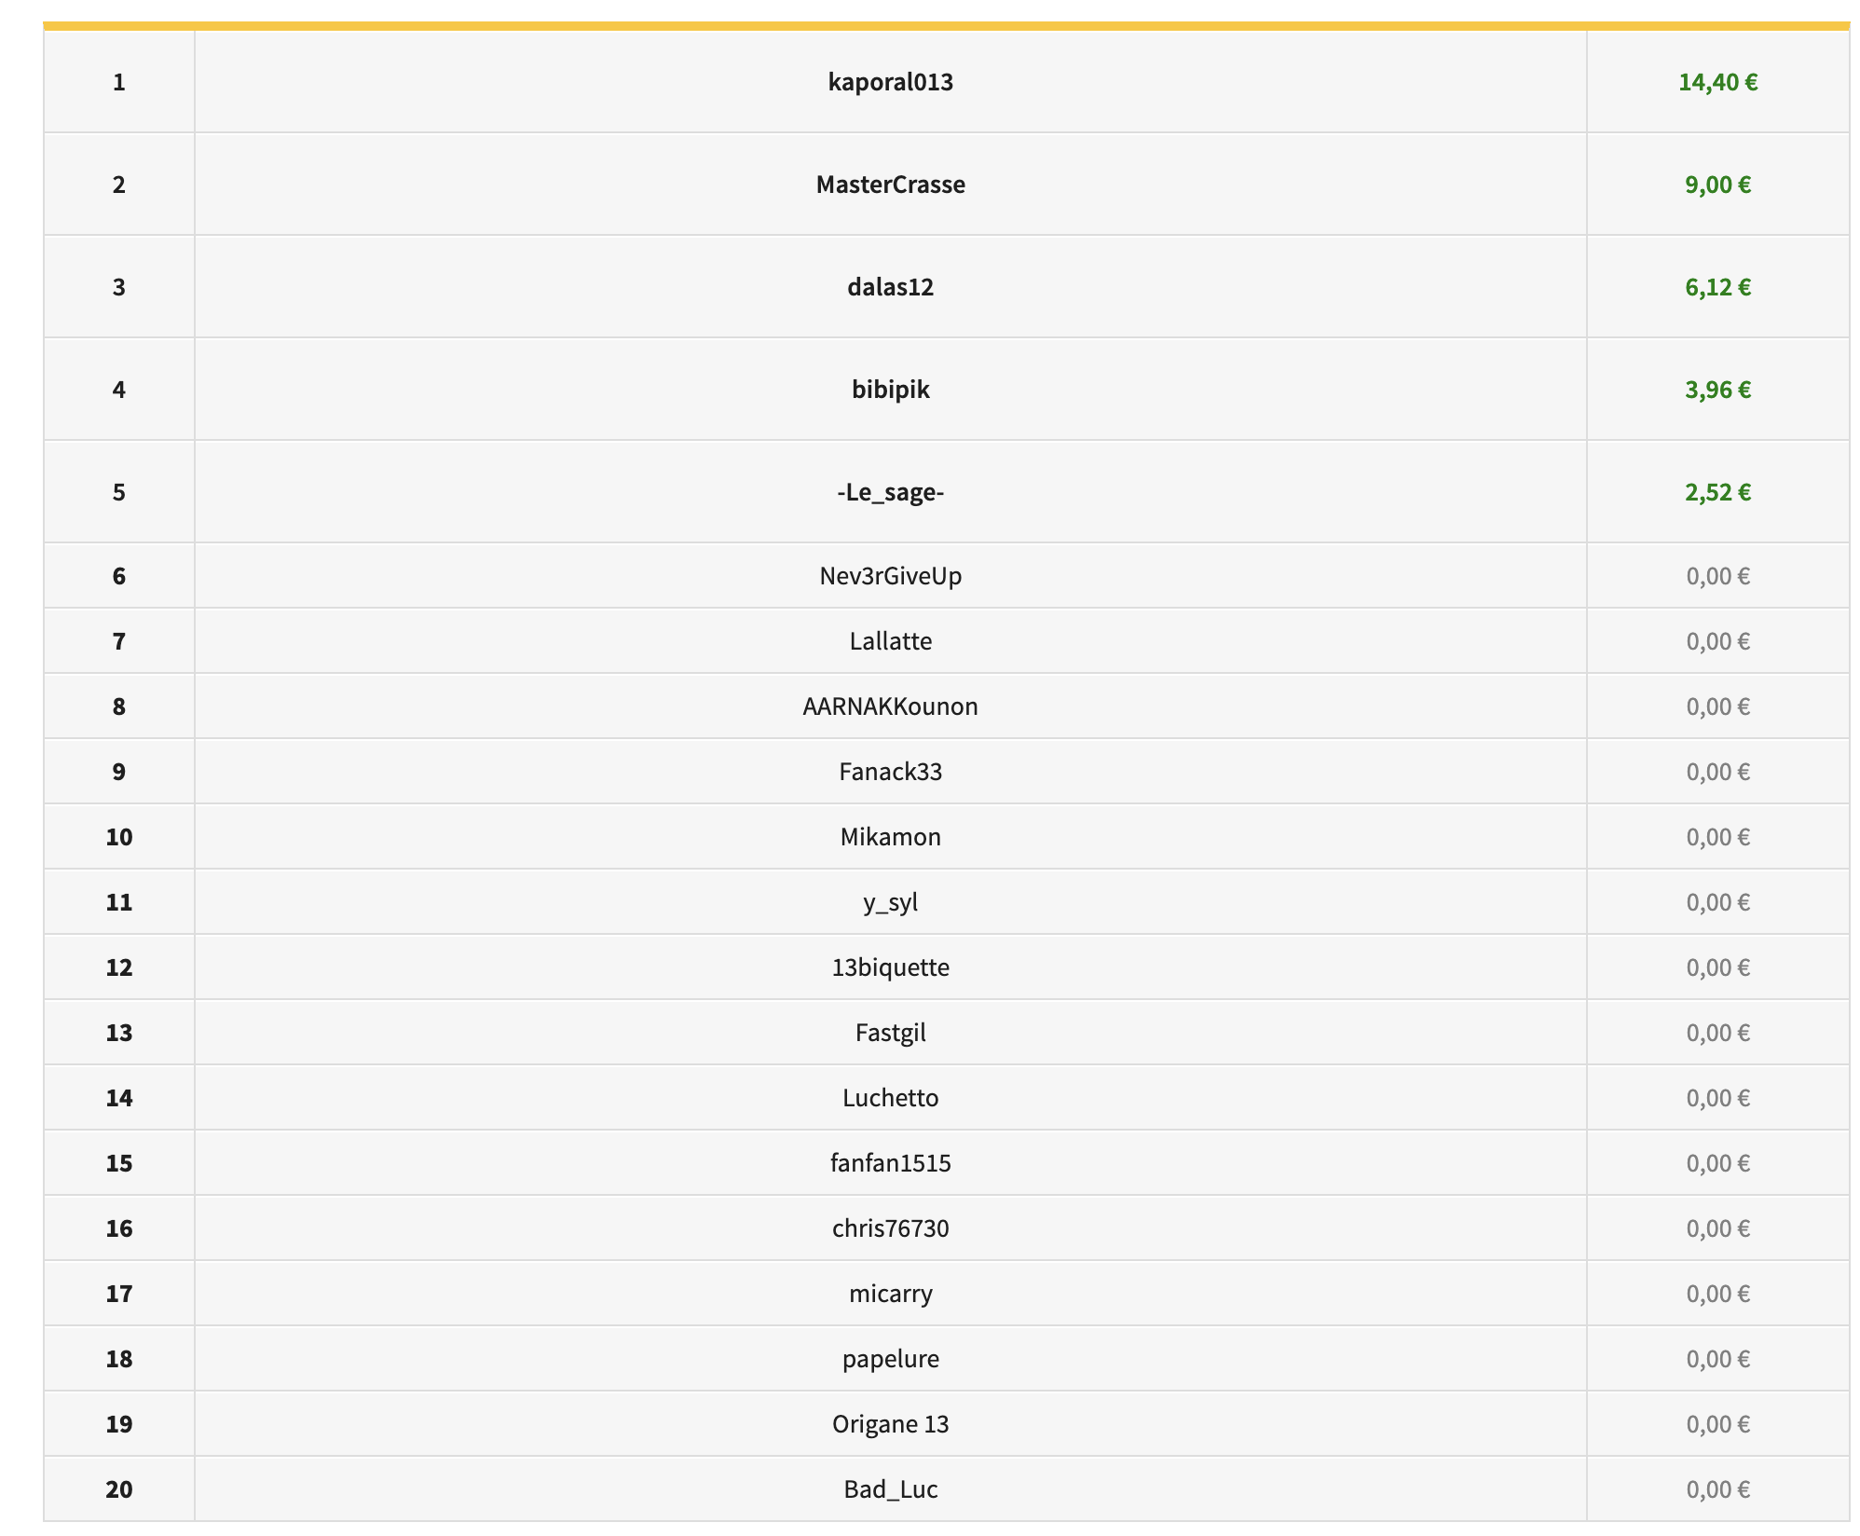Open the 13biquette player entry
Screen dimensions: 1860x1536
click(890, 967)
